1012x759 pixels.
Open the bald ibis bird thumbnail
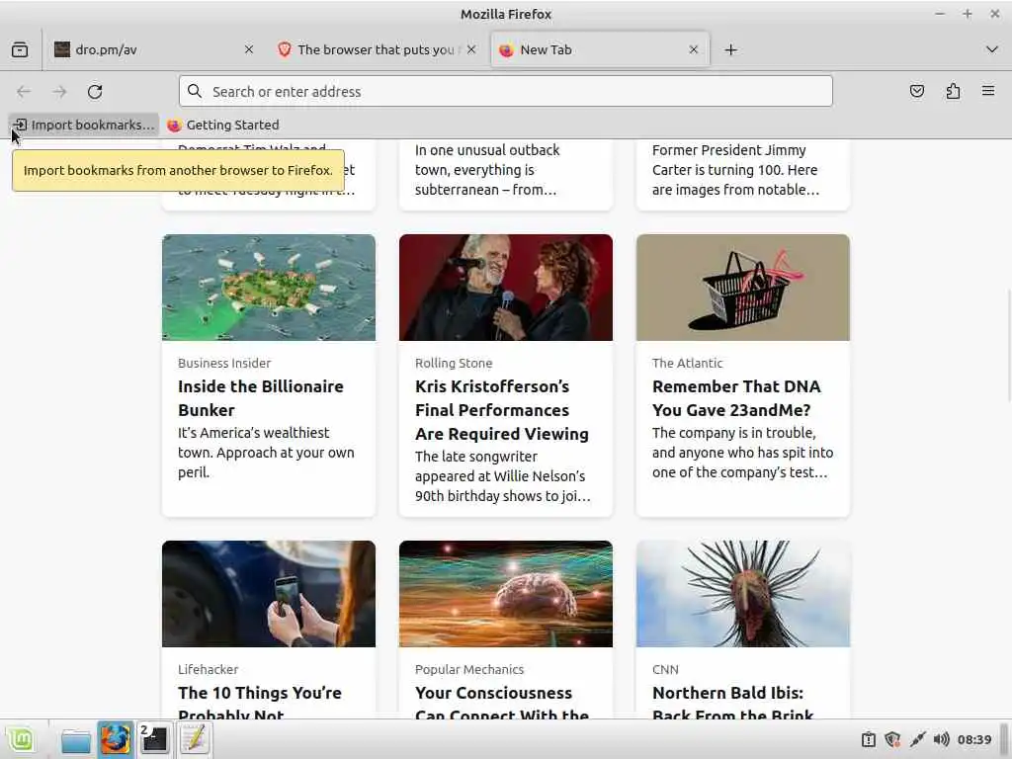(x=743, y=594)
